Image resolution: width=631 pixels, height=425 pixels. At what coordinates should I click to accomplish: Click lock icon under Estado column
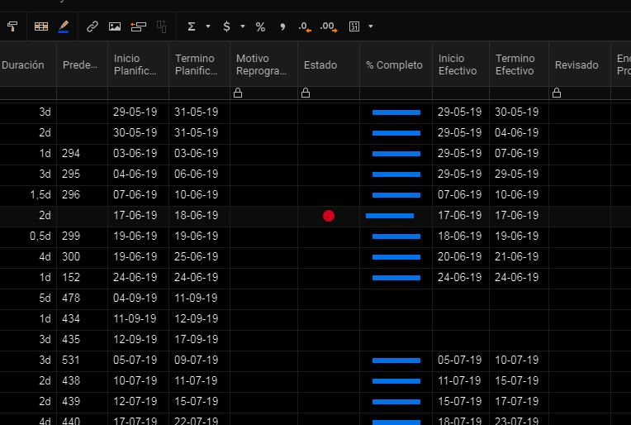306,93
